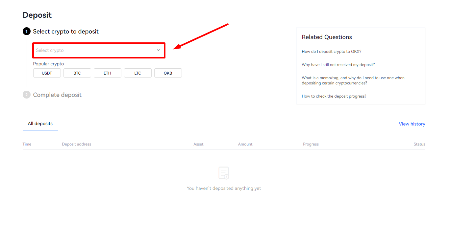Image resolution: width=449 pixels, height=226 pixels.
Task: Open the View history link
Action: coord(412,124)
